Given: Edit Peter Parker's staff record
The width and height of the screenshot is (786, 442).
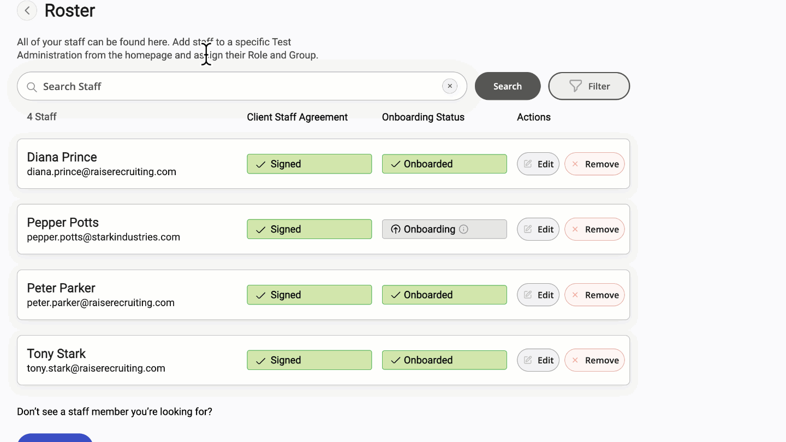Looking at the screenshot, I should [538, 295].
